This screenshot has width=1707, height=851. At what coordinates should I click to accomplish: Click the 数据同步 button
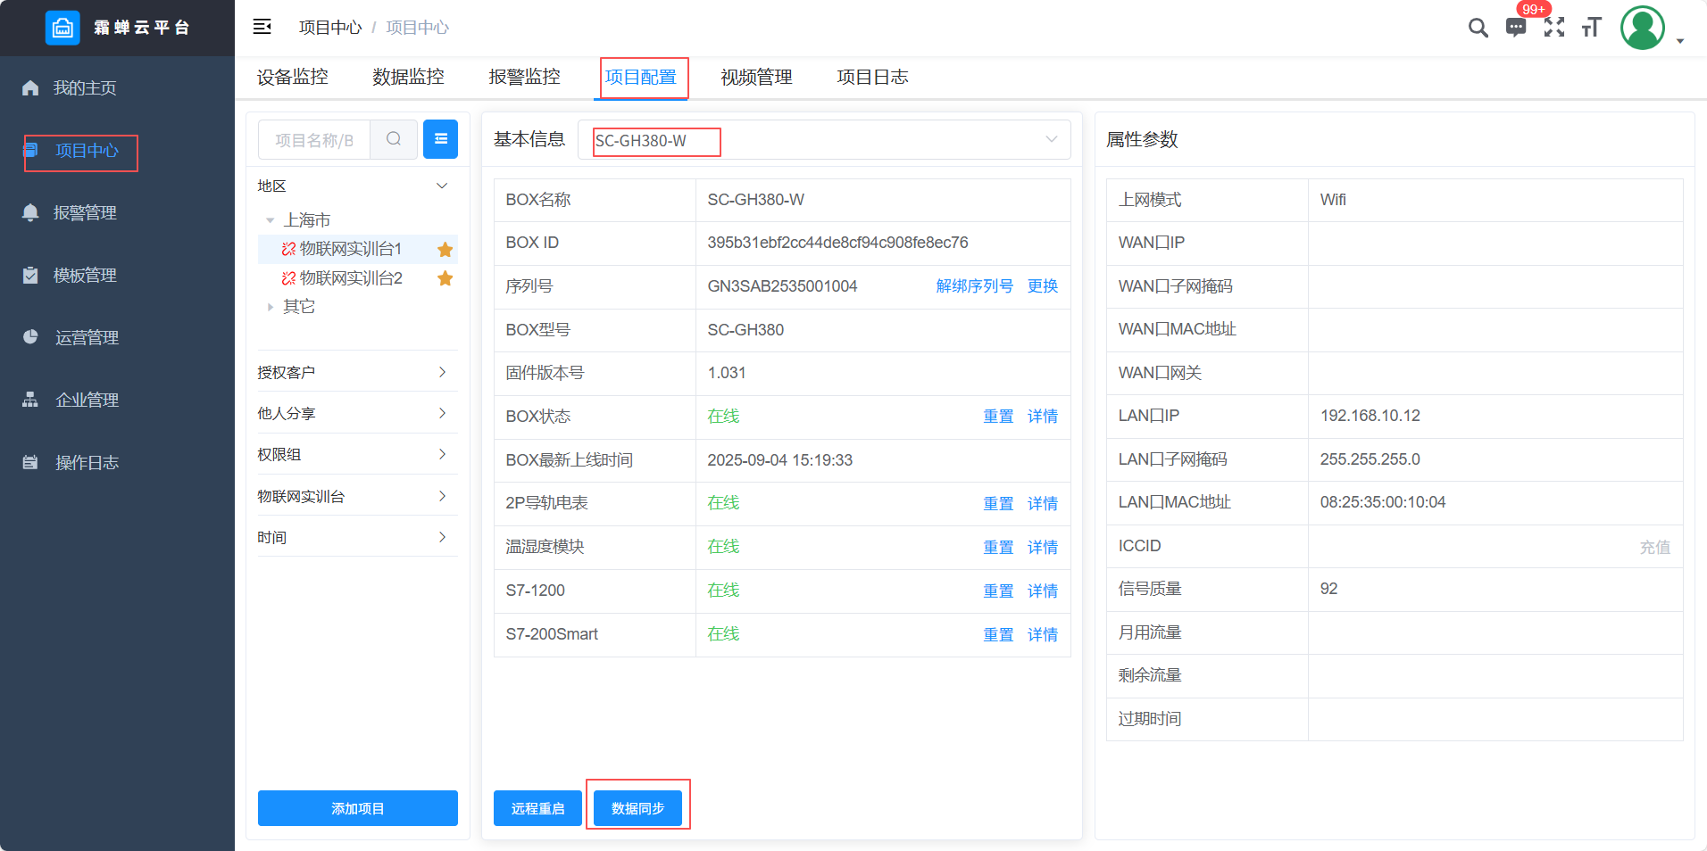coord(637,808)
